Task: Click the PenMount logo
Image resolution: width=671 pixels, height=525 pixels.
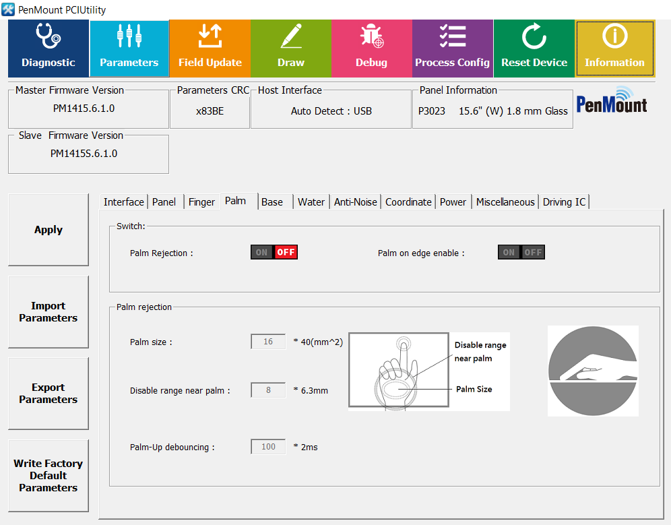Action: [611, 104]
